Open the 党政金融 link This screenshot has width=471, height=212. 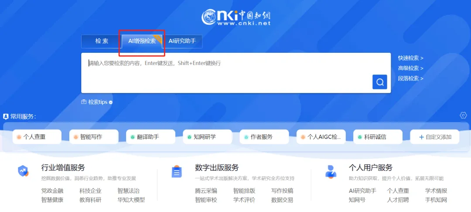pos(52,191)
